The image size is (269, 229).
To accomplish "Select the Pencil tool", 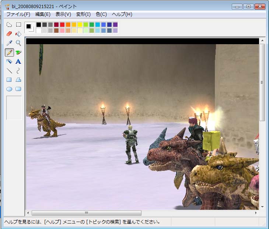I will 9,52.
